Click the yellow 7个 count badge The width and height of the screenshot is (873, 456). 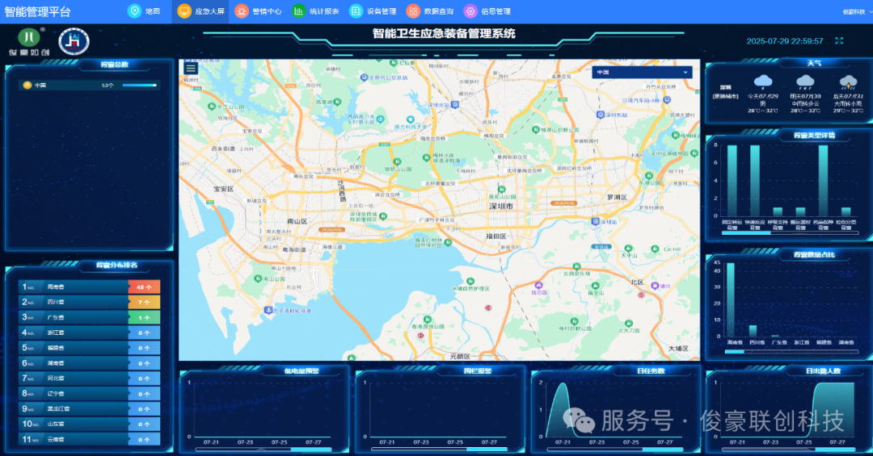pyautogui.click(x=144, y=302)
